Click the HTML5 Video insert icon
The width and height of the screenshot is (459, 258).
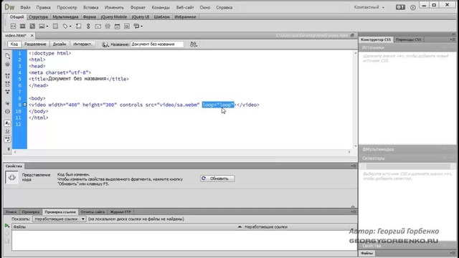coord(22,27)
